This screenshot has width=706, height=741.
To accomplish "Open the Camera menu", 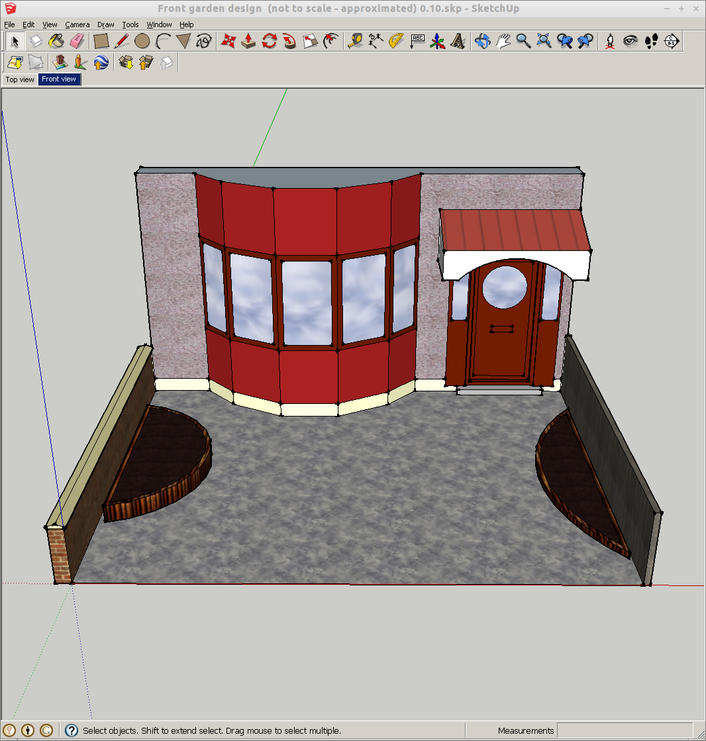I will tap(77, 25).
